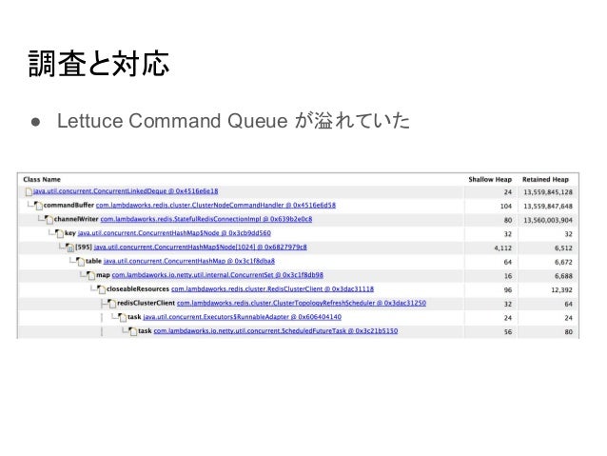607x456 pixels.
Task: Select retained heap value 6,512
Action: tap(563, 248)
